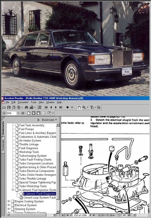Switch to the Bookmarks side tab

point(3,128)
